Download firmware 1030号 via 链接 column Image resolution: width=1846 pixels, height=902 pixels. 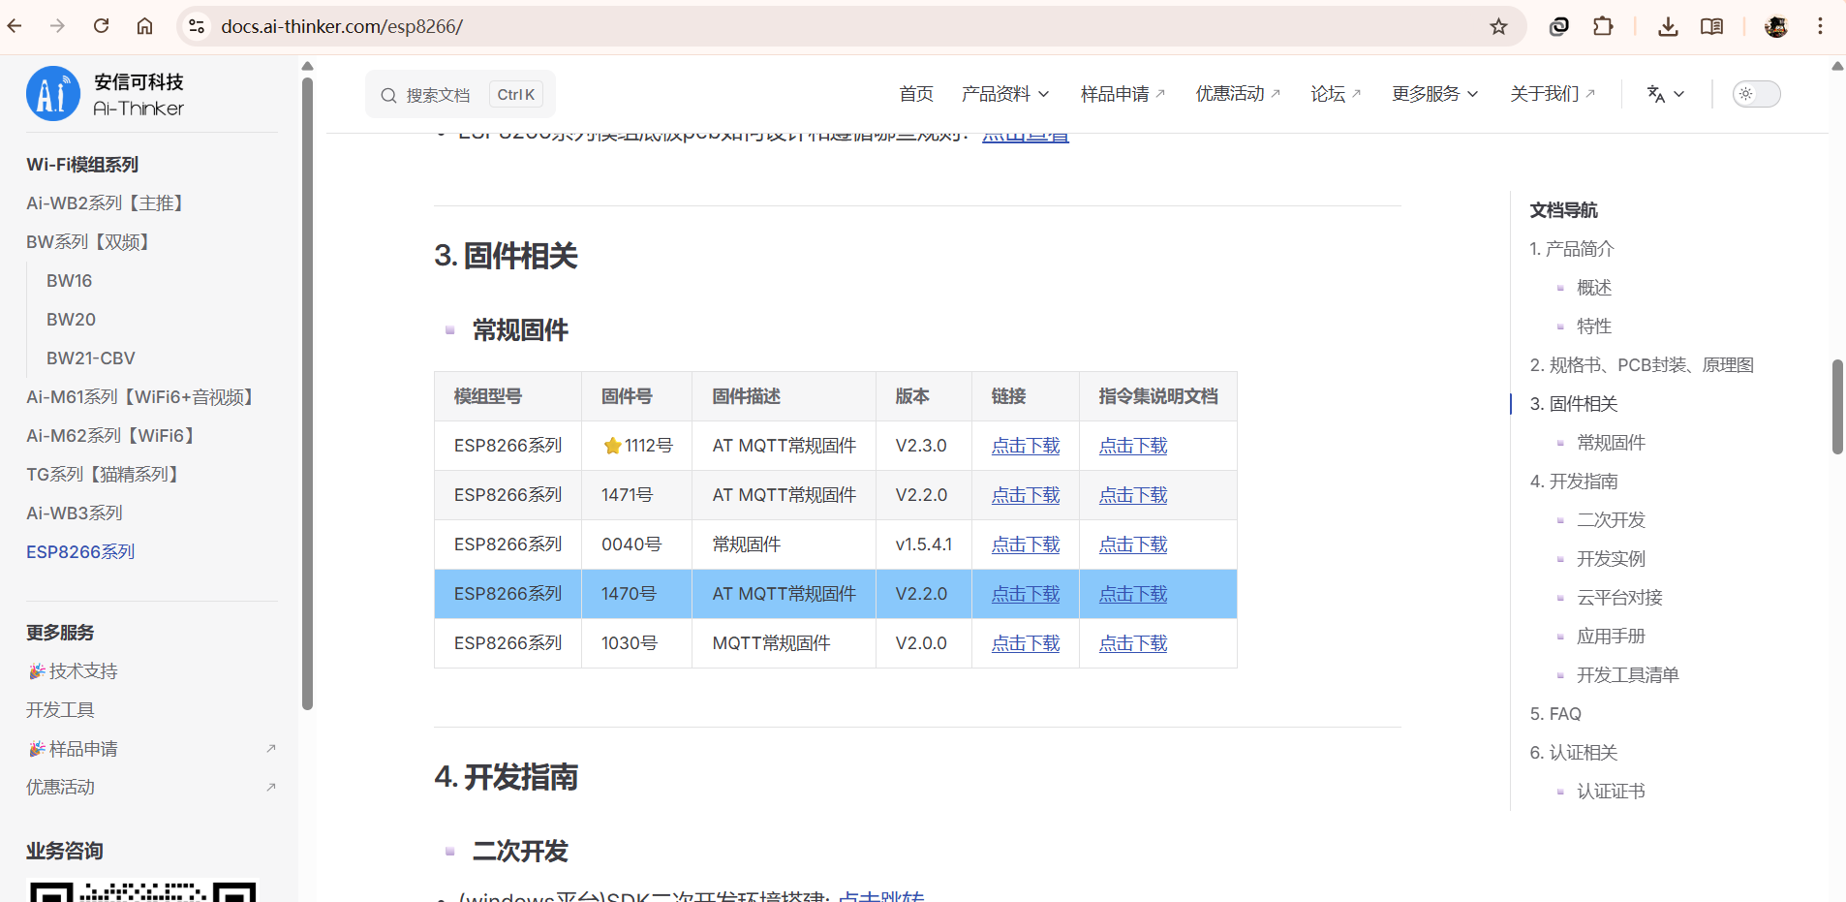tap(1026, 643)
